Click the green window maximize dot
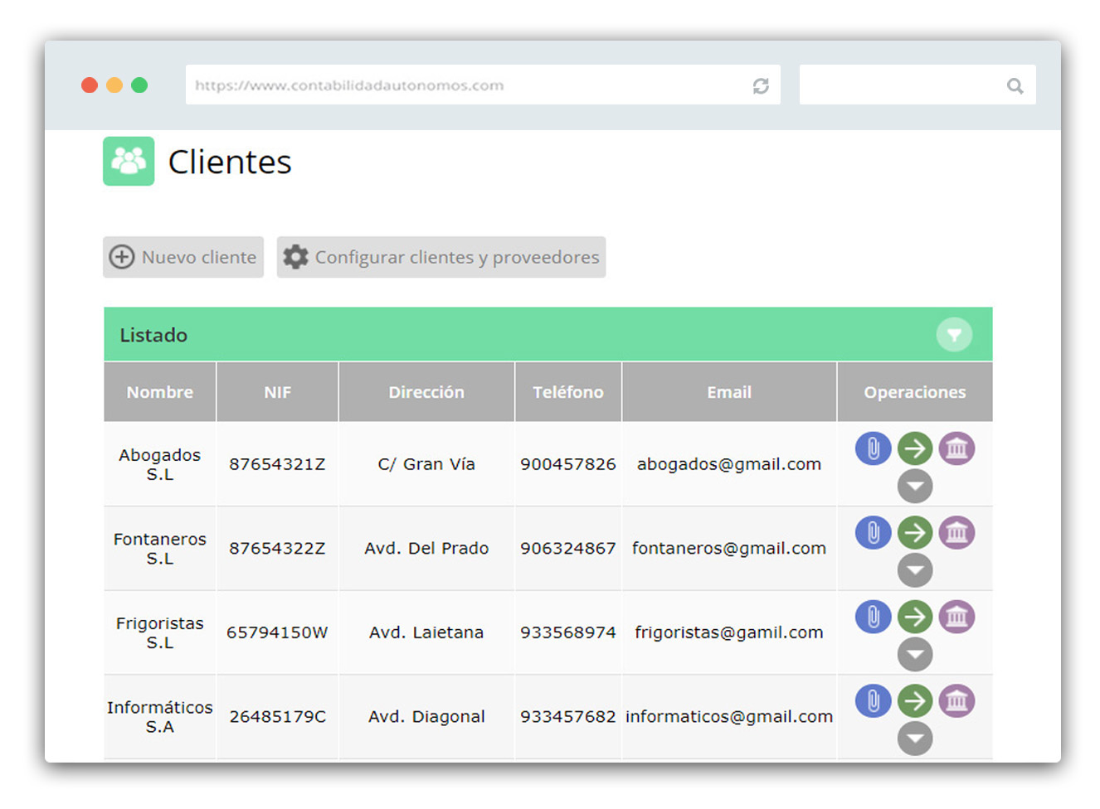 point(139,85)
